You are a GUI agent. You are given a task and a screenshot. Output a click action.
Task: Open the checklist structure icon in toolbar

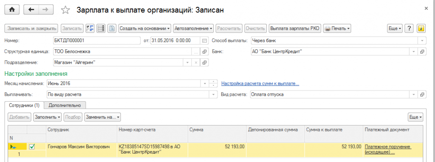click(x=90, y=28)
